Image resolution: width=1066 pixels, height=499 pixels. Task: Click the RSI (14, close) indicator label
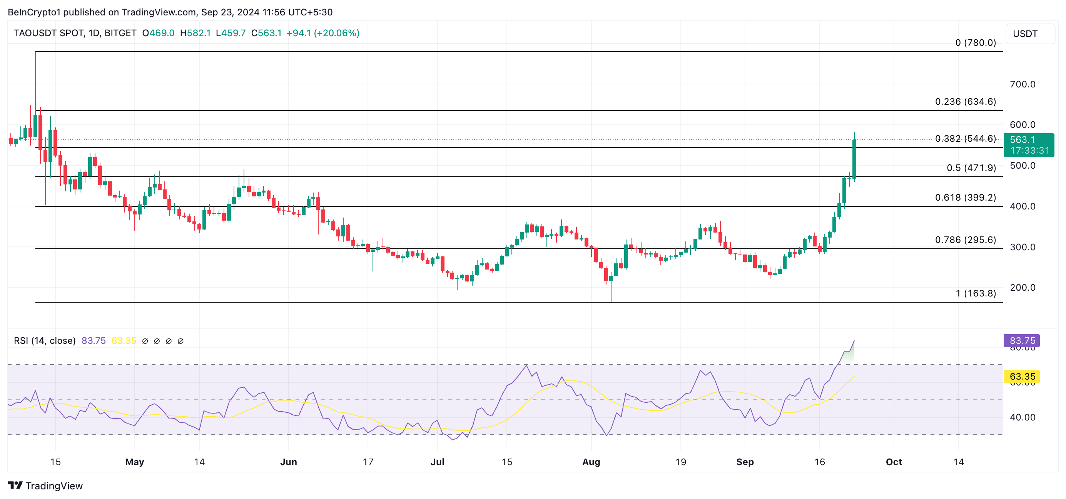pyautogui.click(x=45, y=340)
